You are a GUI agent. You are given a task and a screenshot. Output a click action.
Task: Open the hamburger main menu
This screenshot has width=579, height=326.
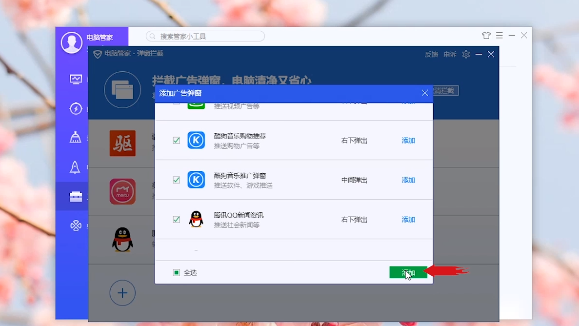499,35
